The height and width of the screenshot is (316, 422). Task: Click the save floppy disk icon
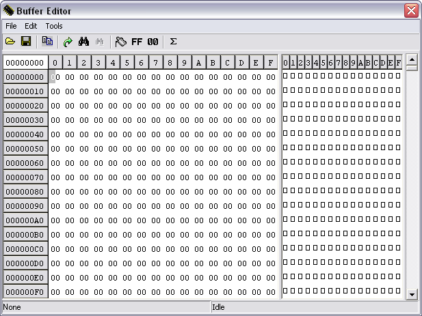[26, 42]
